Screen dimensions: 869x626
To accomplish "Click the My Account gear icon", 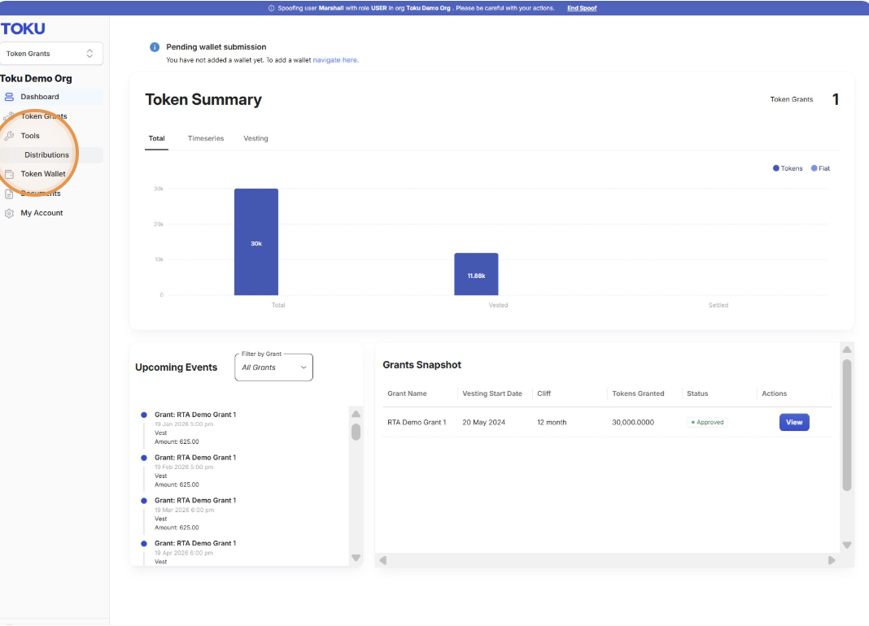I will [9, 213].
